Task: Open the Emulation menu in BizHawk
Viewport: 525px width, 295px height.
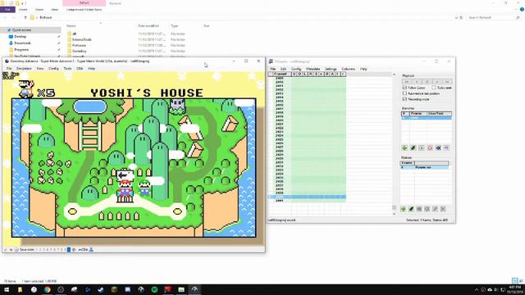Action: tap(24, 69)
